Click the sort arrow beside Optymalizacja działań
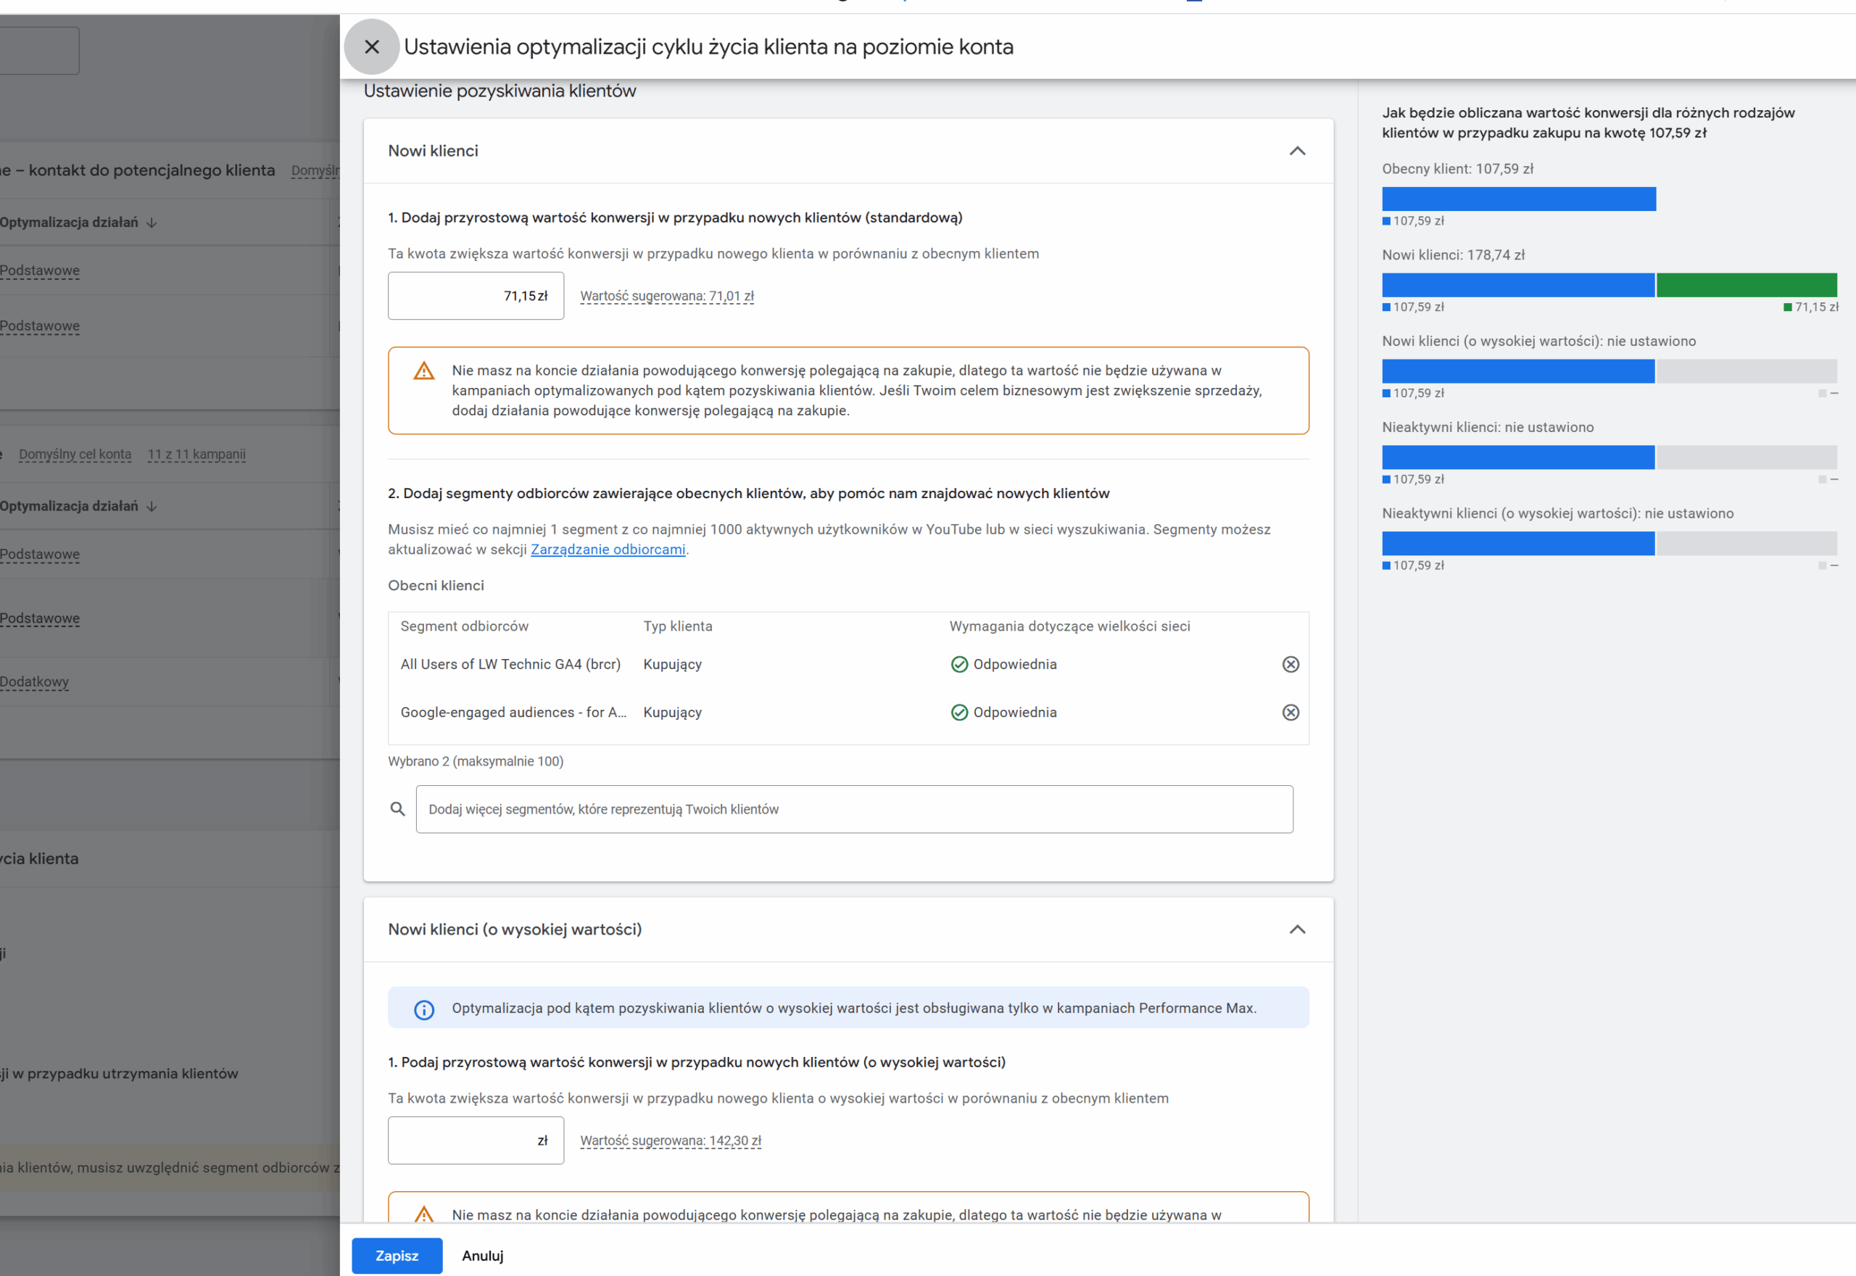 pyautogui.click(x=152, y=223)
